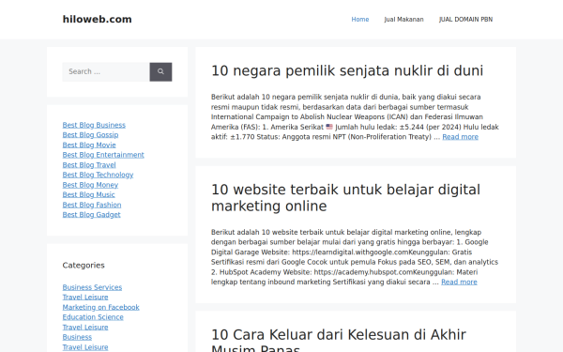The width and height of the screenshot is (563, 352).
Task: Read more of the senjata nuklir post
Action: [460, 137]
